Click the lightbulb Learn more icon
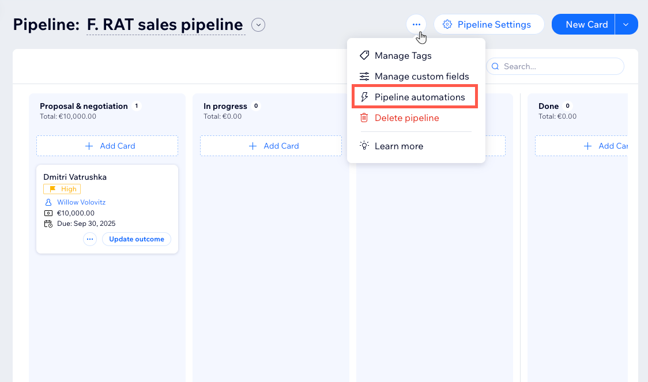This screenshot has width=648, height=382. click(364, 145)
